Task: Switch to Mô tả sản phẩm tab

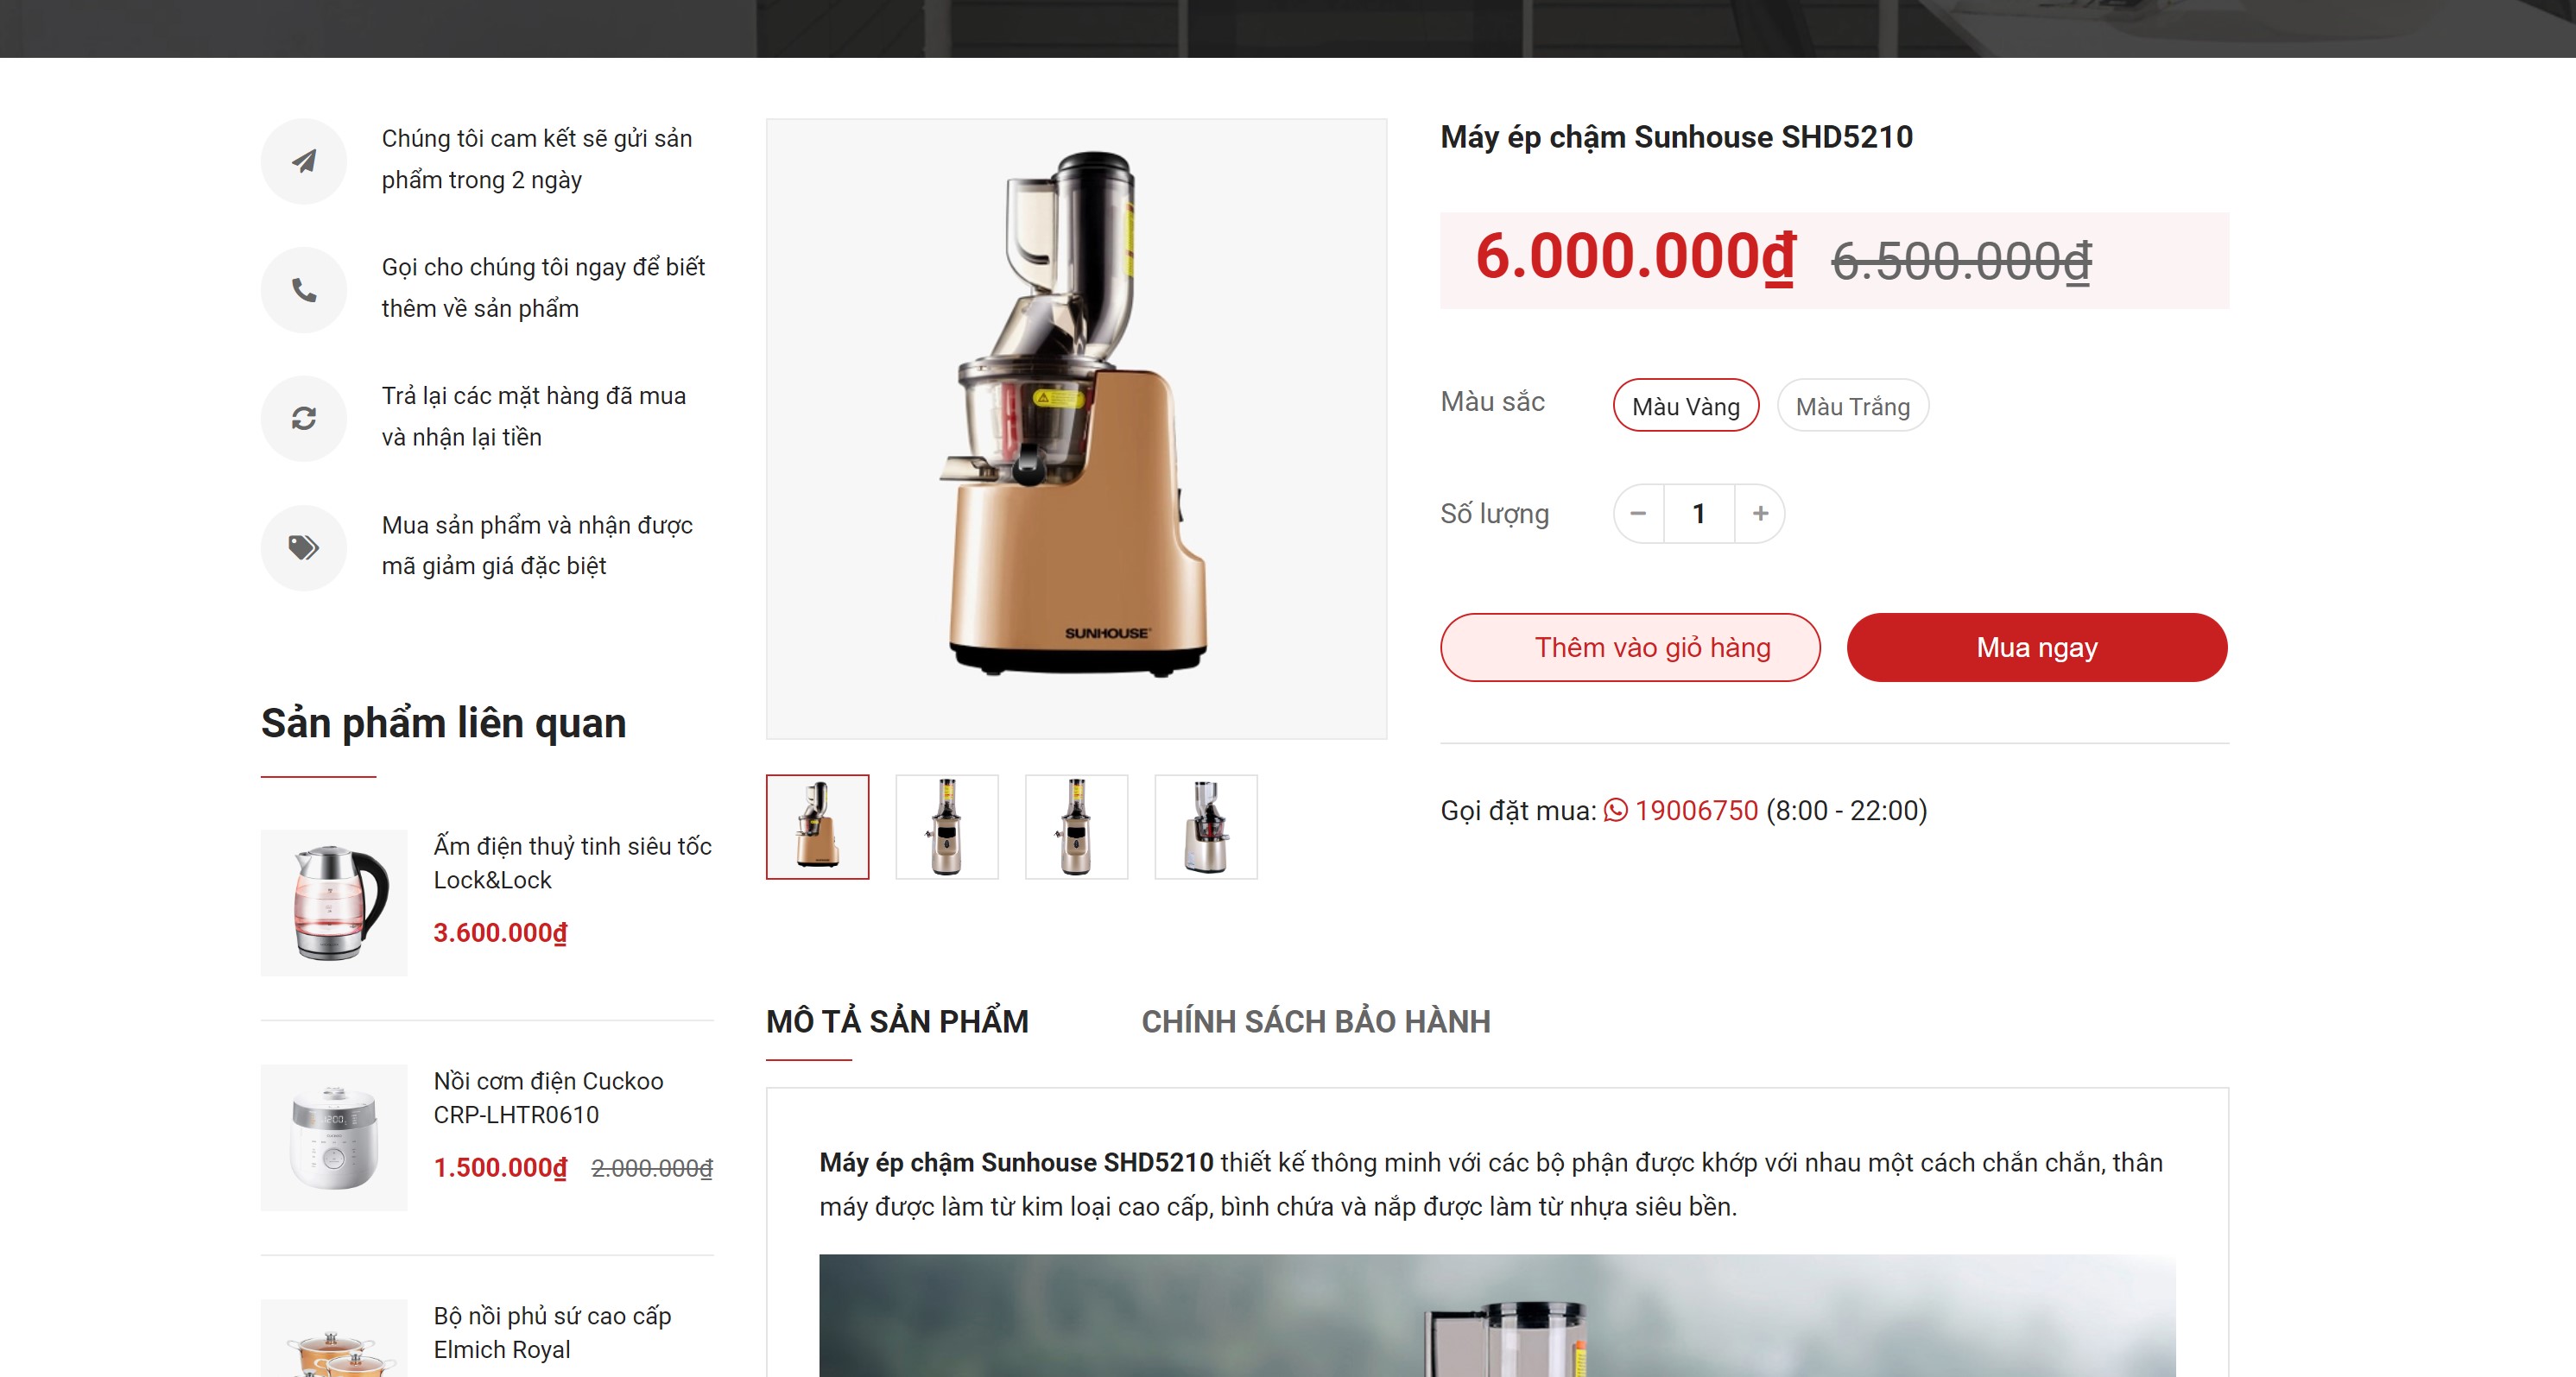Action: [x=897, y=1021]
